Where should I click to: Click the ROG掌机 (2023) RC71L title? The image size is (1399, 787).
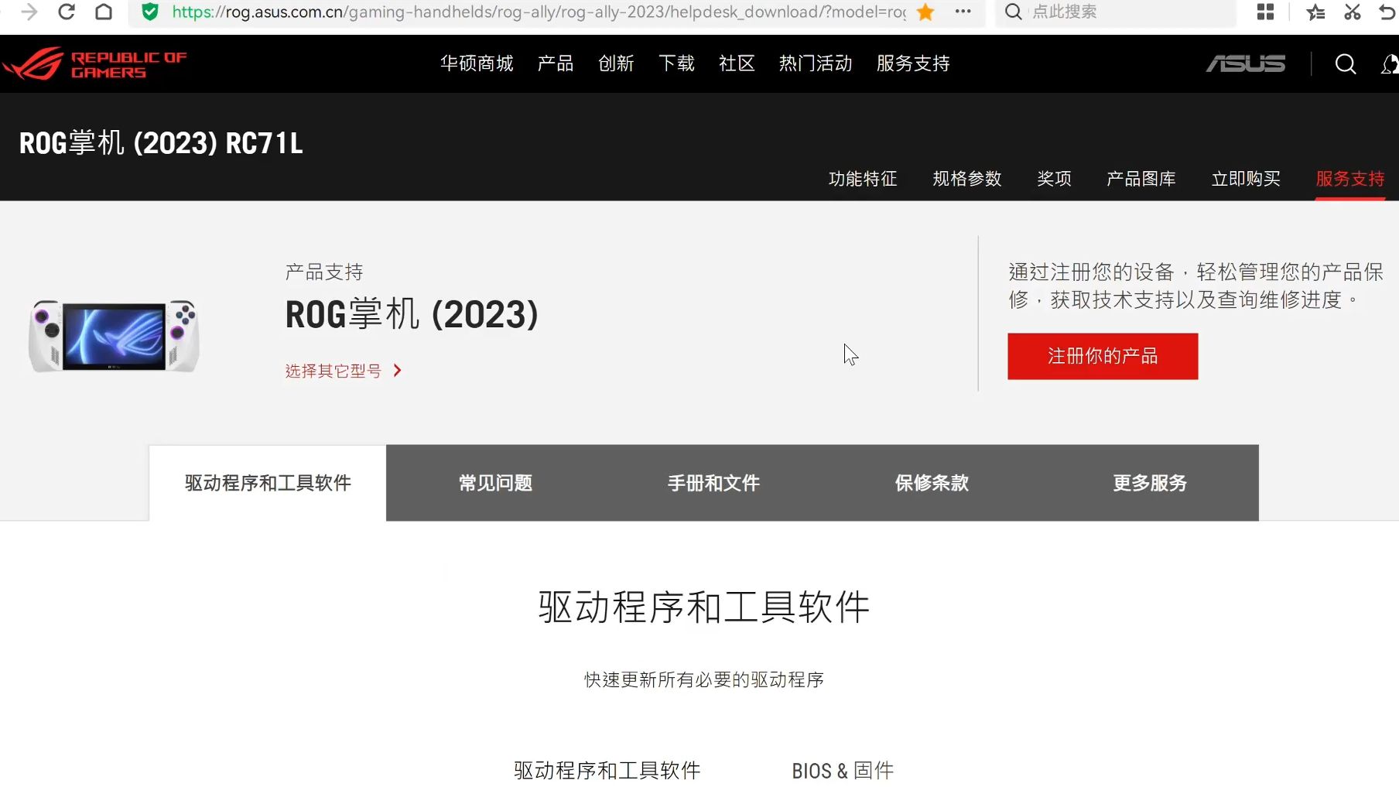[161, 143]
